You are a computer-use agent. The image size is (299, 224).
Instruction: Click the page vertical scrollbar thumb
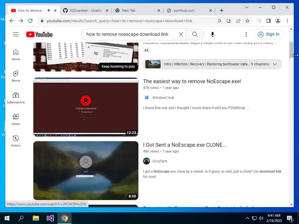[x=291, y=50]
